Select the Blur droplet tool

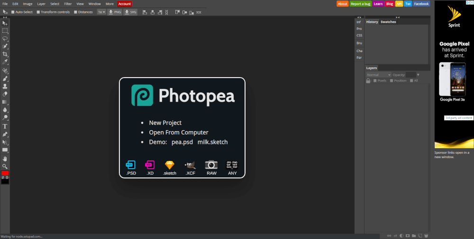5,110
